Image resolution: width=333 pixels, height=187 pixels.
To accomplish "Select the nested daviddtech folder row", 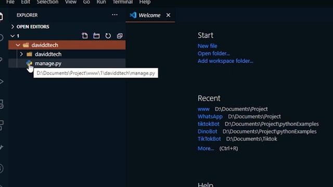I will (67, 54).
